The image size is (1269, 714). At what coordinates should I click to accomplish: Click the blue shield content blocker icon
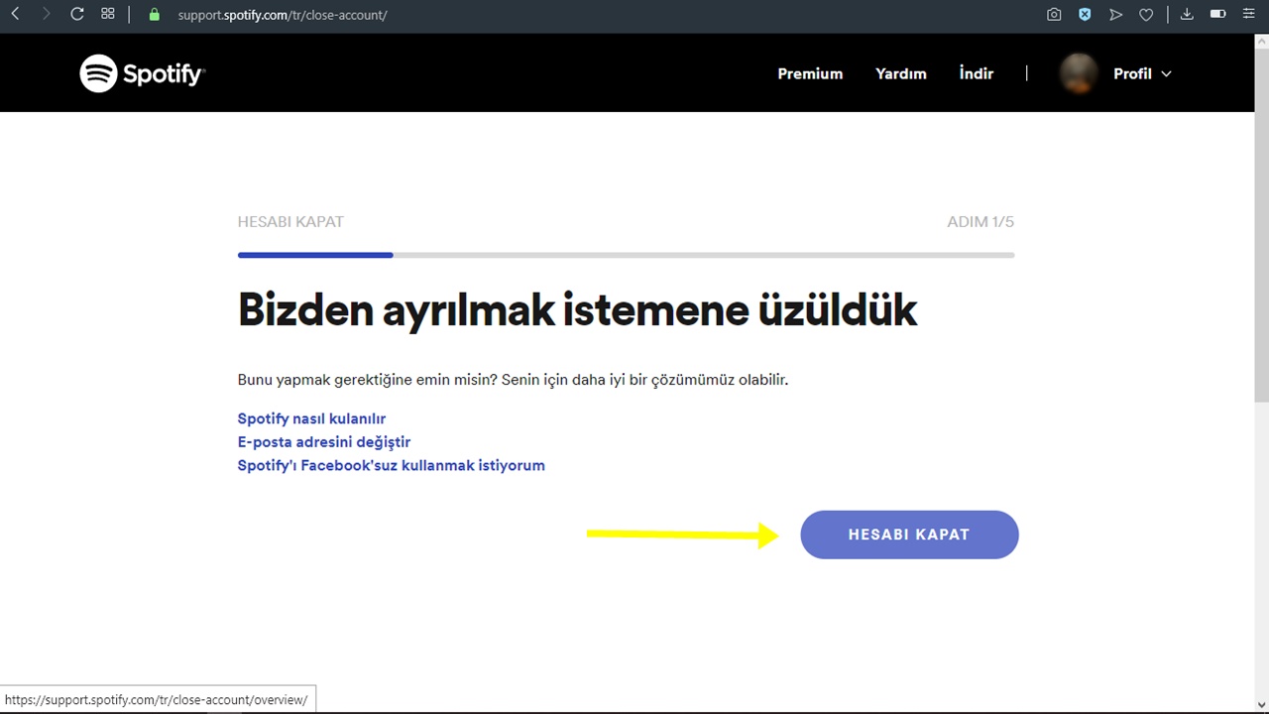(1085, 14)
